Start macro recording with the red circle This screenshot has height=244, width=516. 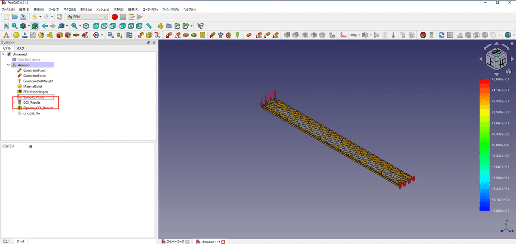115,17
